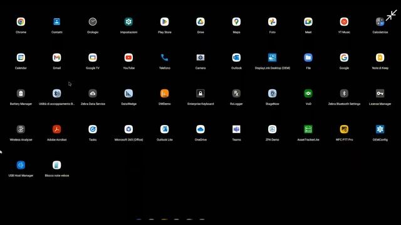Open Zebra Bluetooth Settings
This screenshot has width=401, height=225.
(x=344, y=94)
